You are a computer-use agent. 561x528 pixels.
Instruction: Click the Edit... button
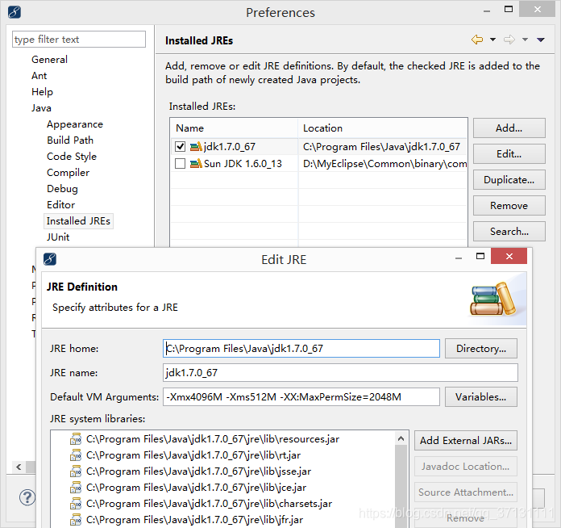(509, 153)
